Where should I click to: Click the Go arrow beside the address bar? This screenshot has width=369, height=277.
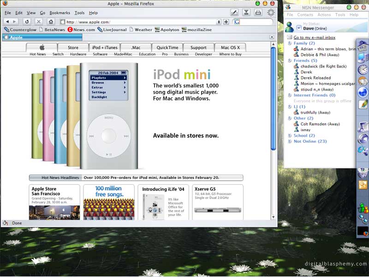click(226, 22)
